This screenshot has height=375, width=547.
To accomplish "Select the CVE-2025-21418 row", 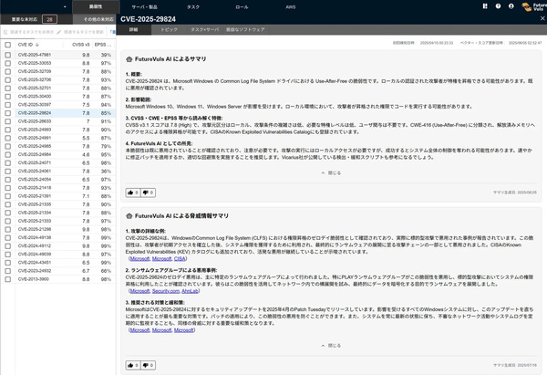I will tap(58, 188).
